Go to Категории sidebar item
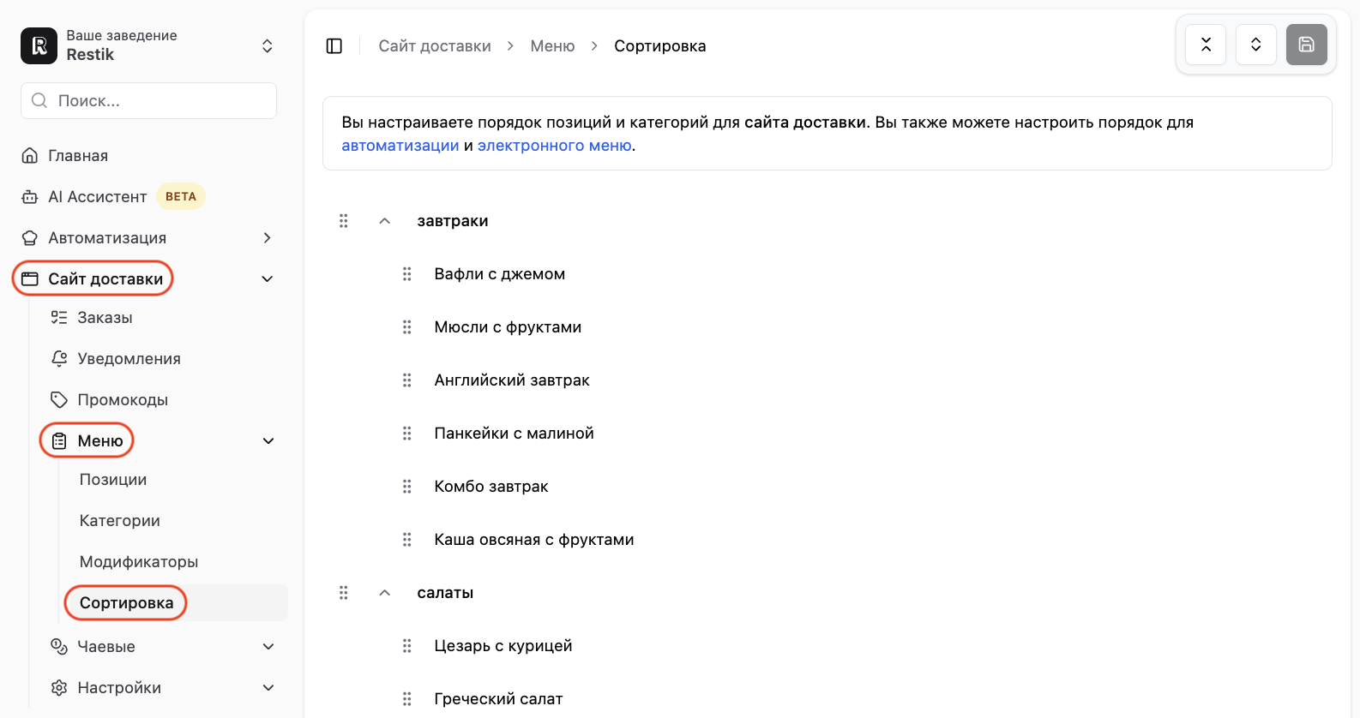 (120, 521)
